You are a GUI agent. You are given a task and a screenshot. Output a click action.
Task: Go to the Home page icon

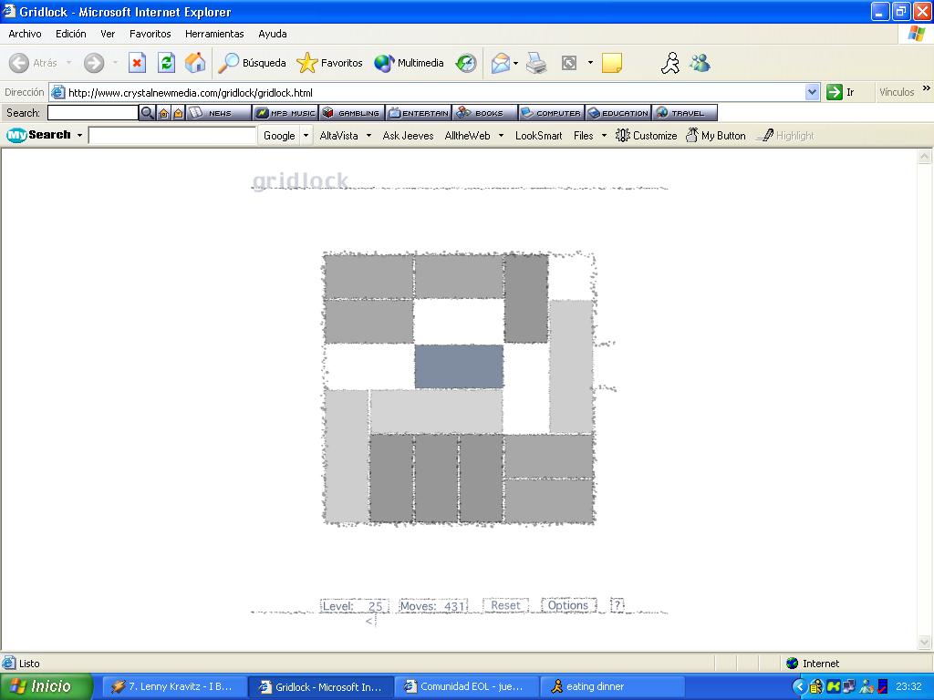tap(195, 63)
